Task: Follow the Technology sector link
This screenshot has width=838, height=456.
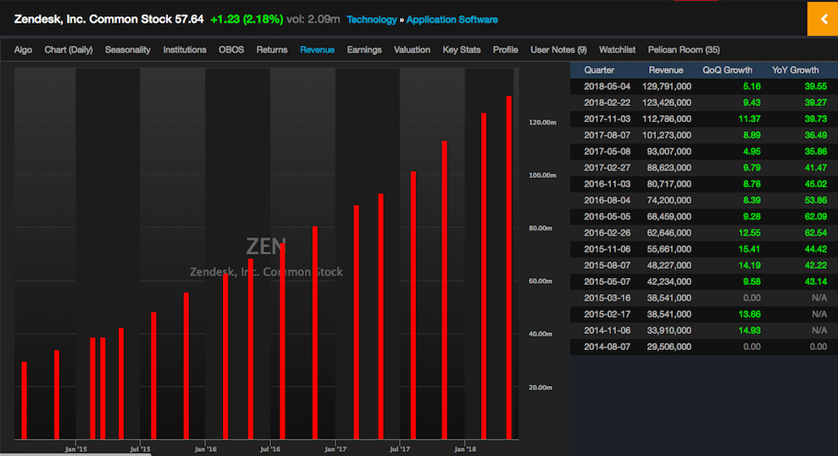Action: point(371,19)
